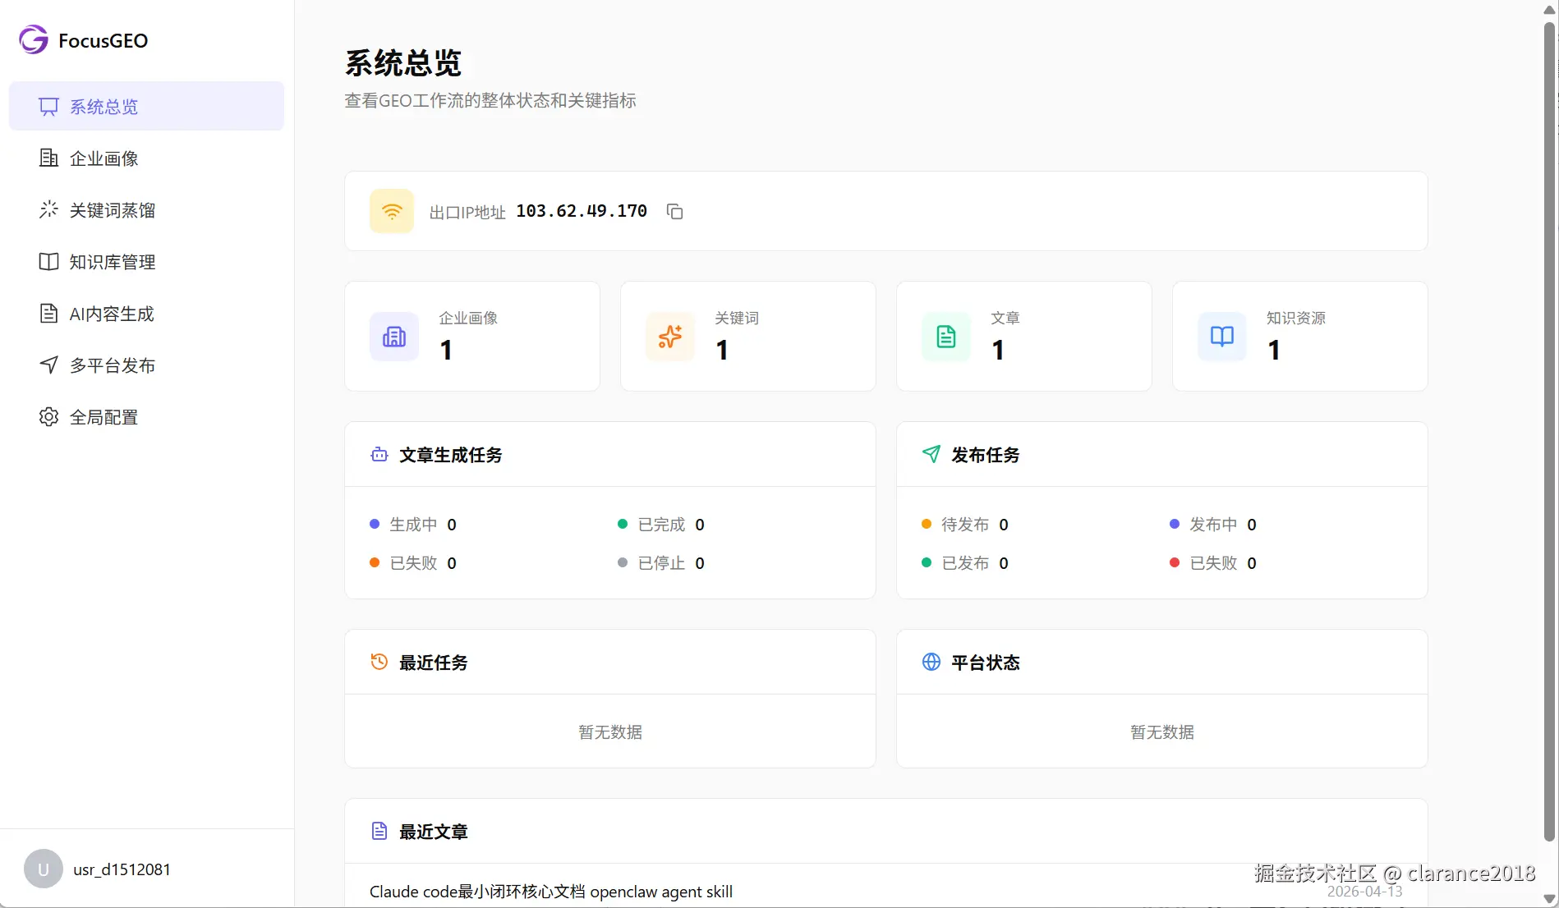Click the document icon on 文章 card
This screenshot has width=1559, height=908.
tap(945, 336)
